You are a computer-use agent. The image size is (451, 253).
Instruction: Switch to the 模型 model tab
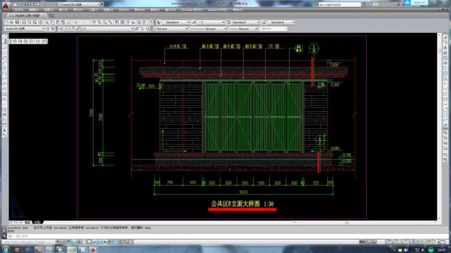(x=28, y=222)
